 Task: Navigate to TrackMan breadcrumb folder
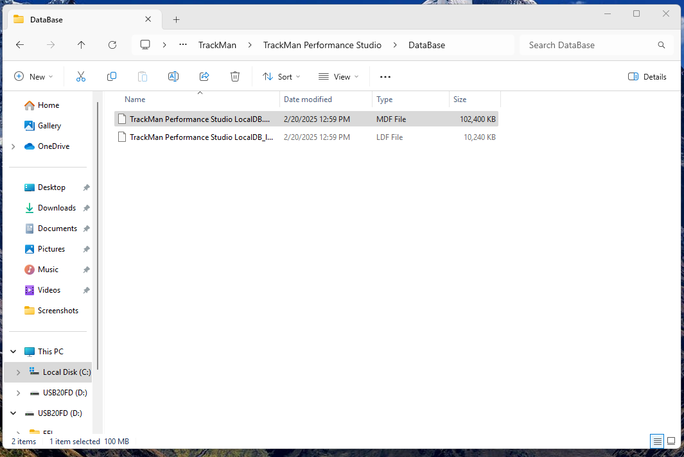tap(217, 45)
